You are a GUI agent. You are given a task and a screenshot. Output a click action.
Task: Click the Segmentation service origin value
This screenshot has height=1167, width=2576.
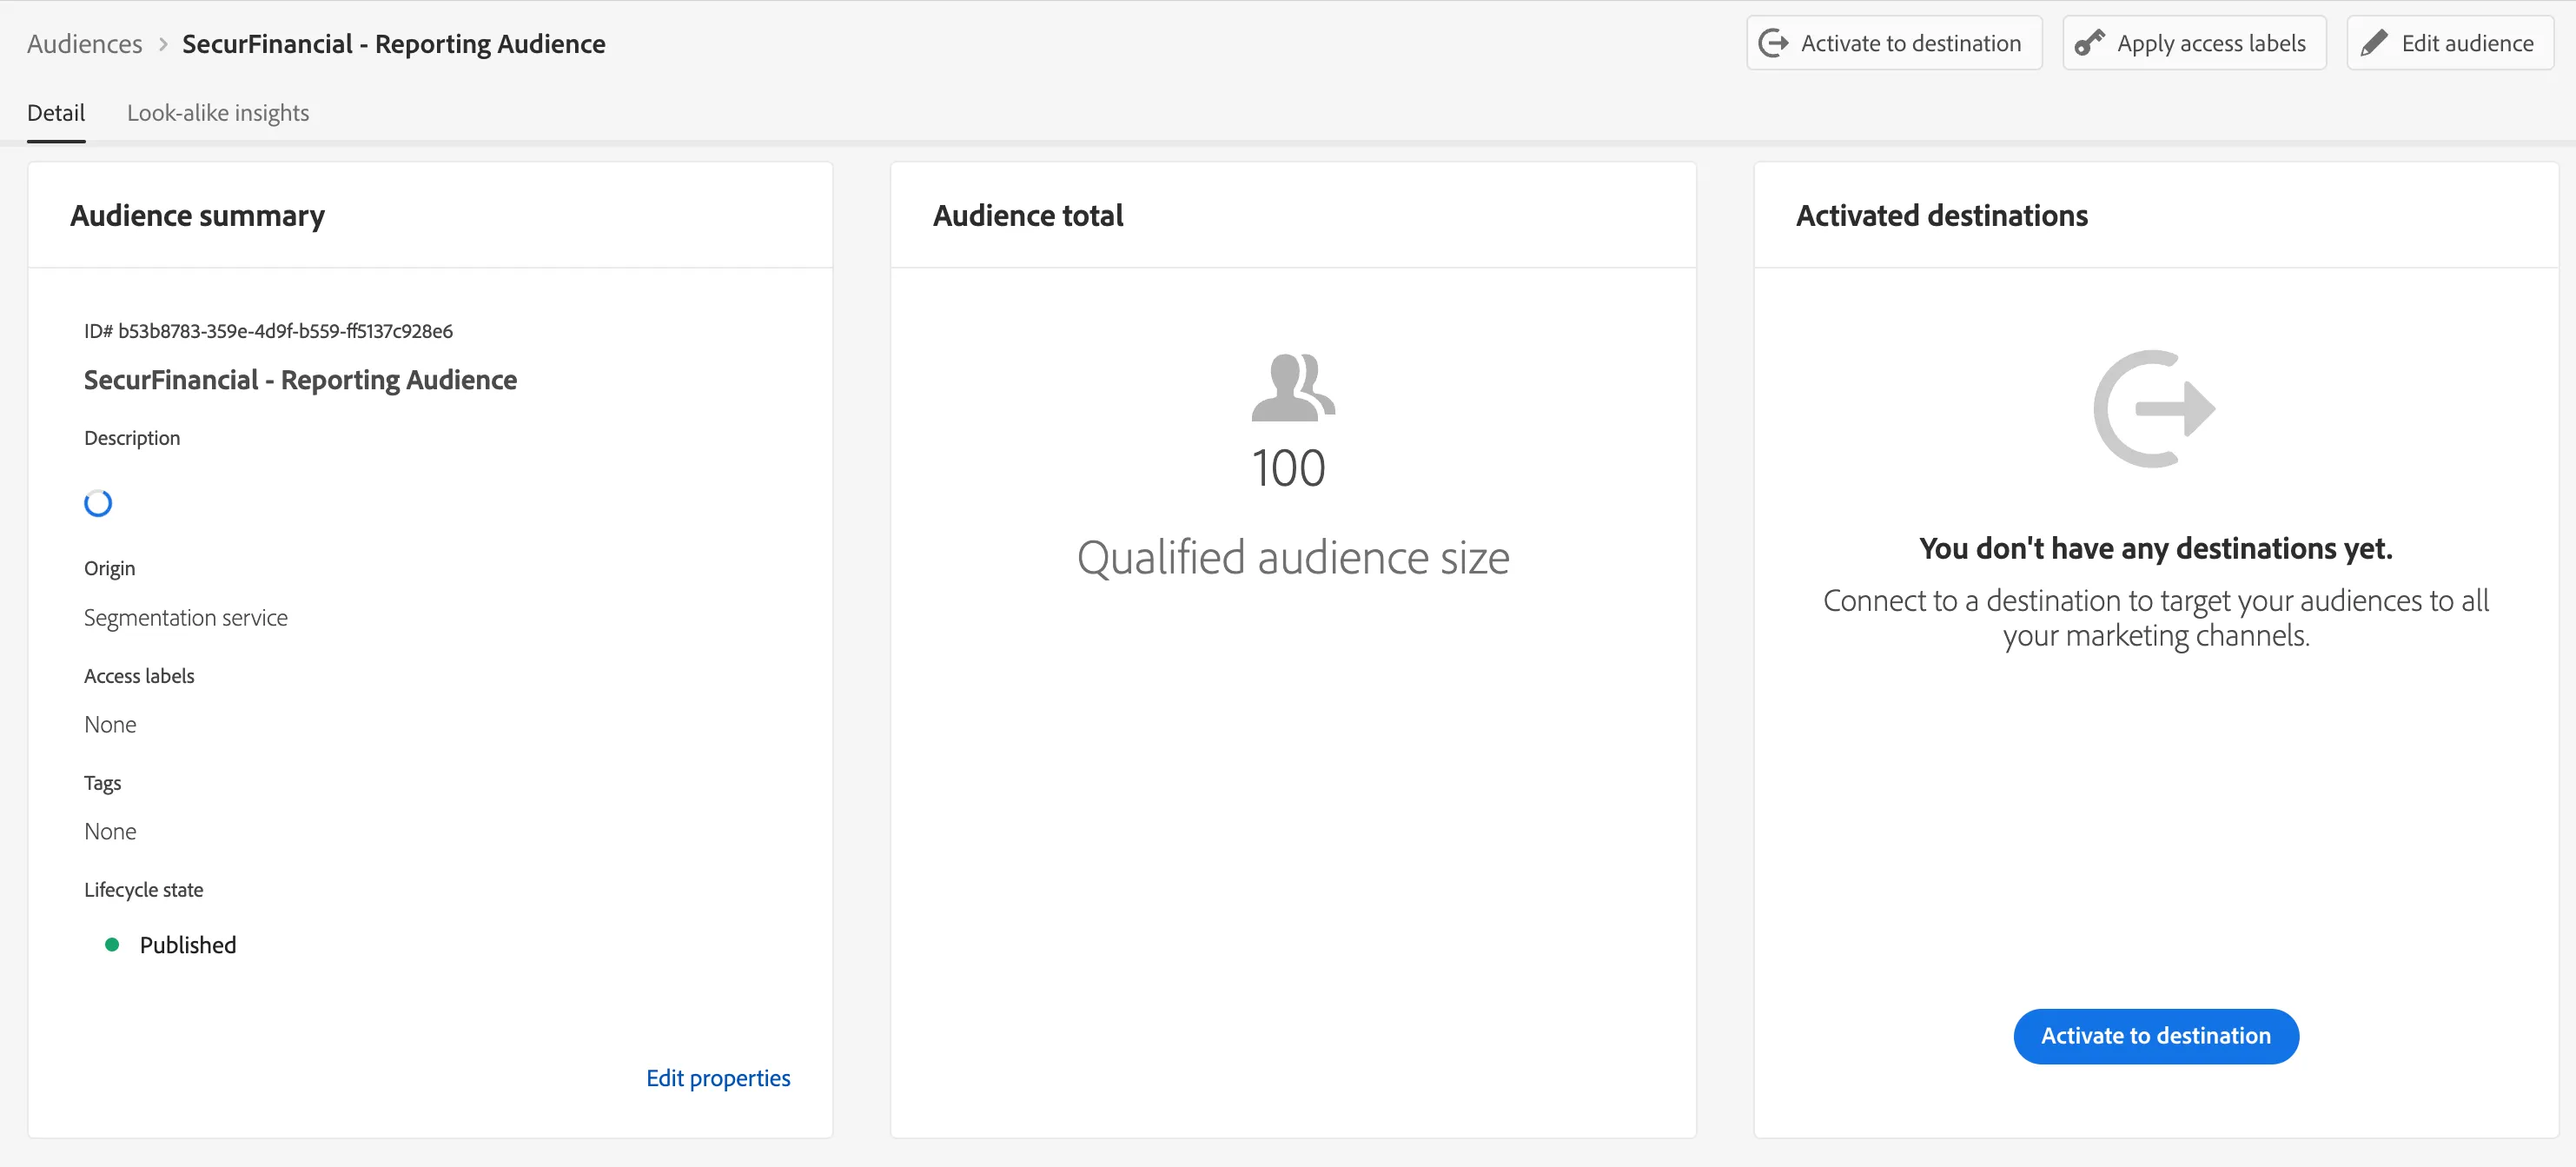(x=186, y=618)
